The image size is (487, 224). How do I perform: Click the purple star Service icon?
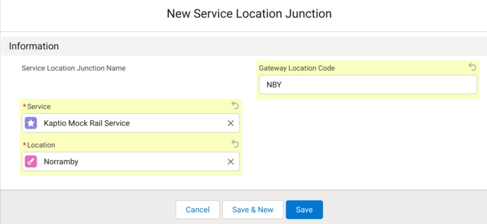(x=31, y=123)
